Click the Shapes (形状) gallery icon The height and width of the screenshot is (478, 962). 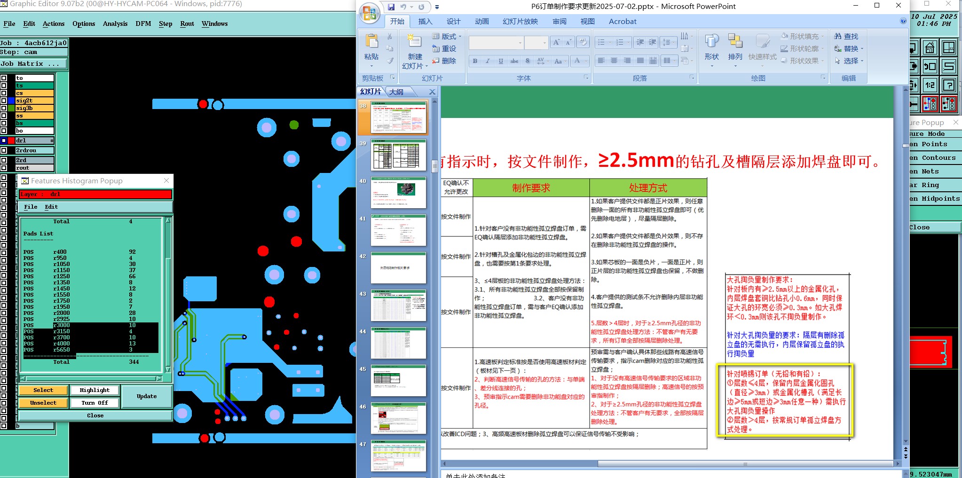coord(712,41)
